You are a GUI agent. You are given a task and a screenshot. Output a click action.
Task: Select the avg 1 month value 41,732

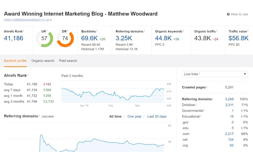pos(32,96)
